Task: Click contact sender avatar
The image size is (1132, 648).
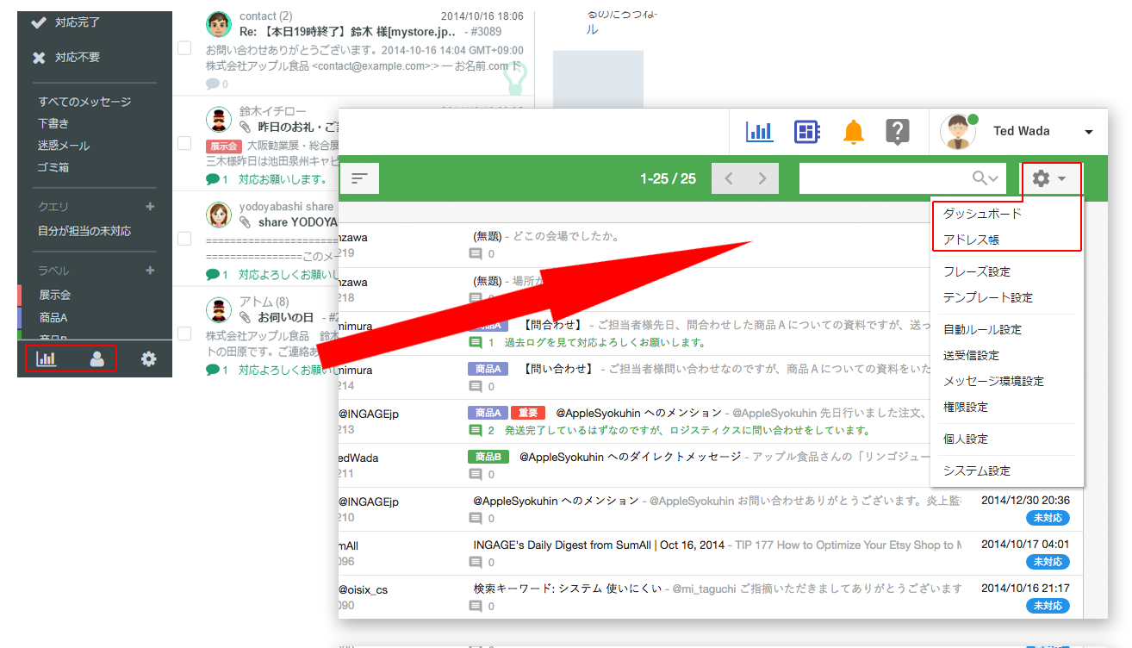Action: (219, 23)
